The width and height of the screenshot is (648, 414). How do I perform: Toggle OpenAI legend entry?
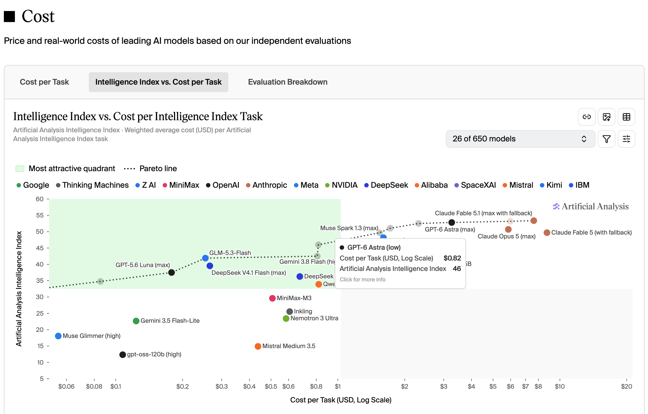pyautogui.click(x=223, y=185)
